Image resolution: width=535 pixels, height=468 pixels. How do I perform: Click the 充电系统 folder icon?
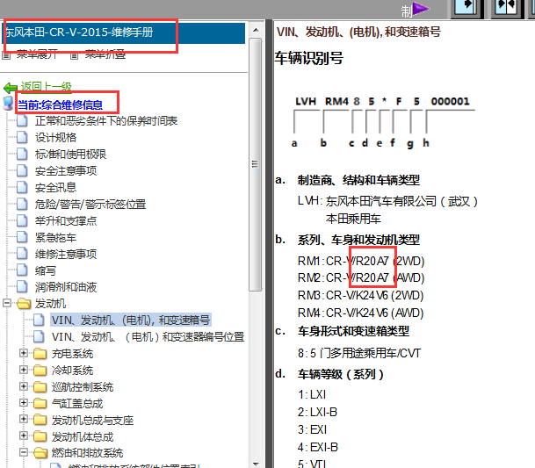click(x=40, y=354)
